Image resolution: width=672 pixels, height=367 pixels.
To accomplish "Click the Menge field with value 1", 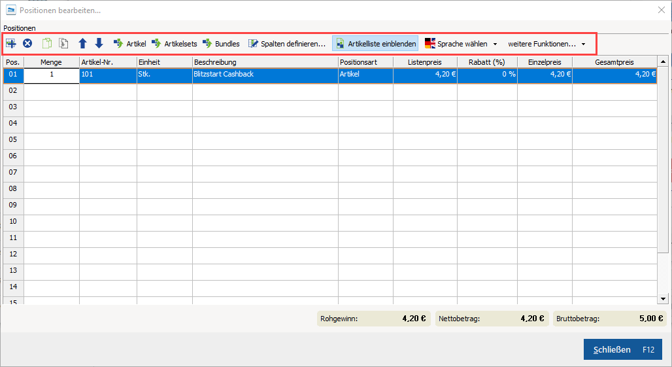I will (52, 75).
